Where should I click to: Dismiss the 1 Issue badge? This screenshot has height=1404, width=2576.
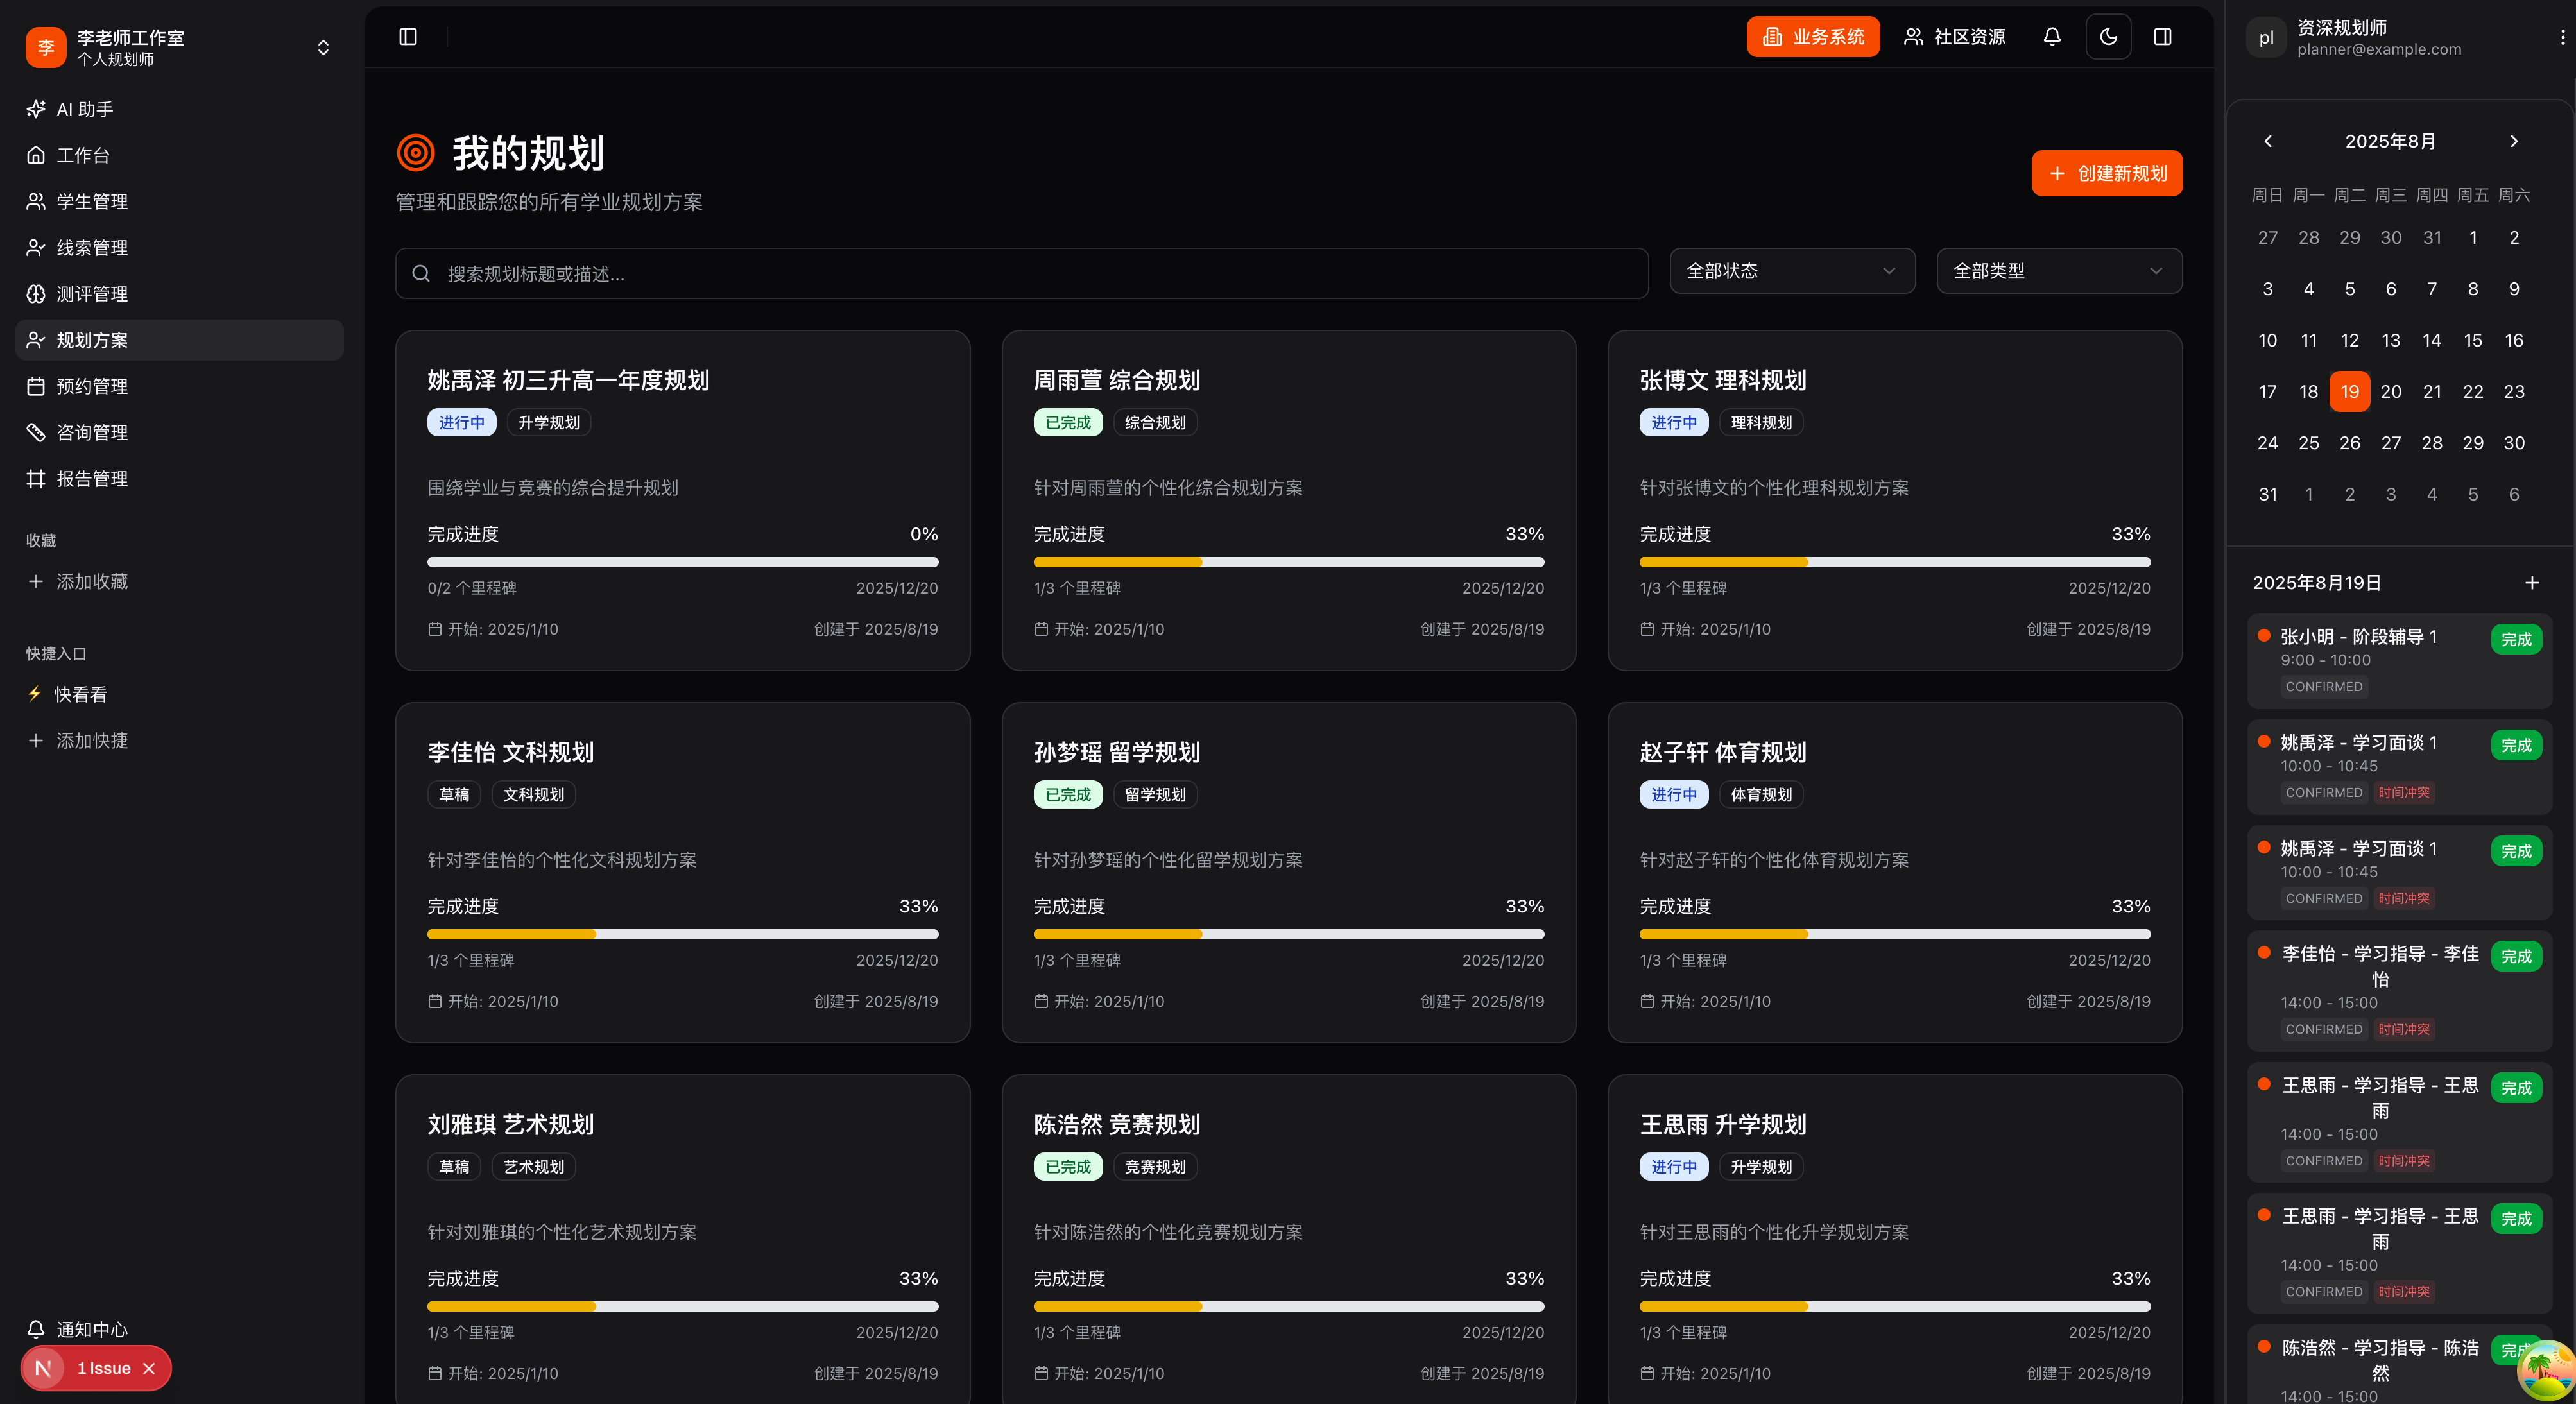click(149, 1368)
